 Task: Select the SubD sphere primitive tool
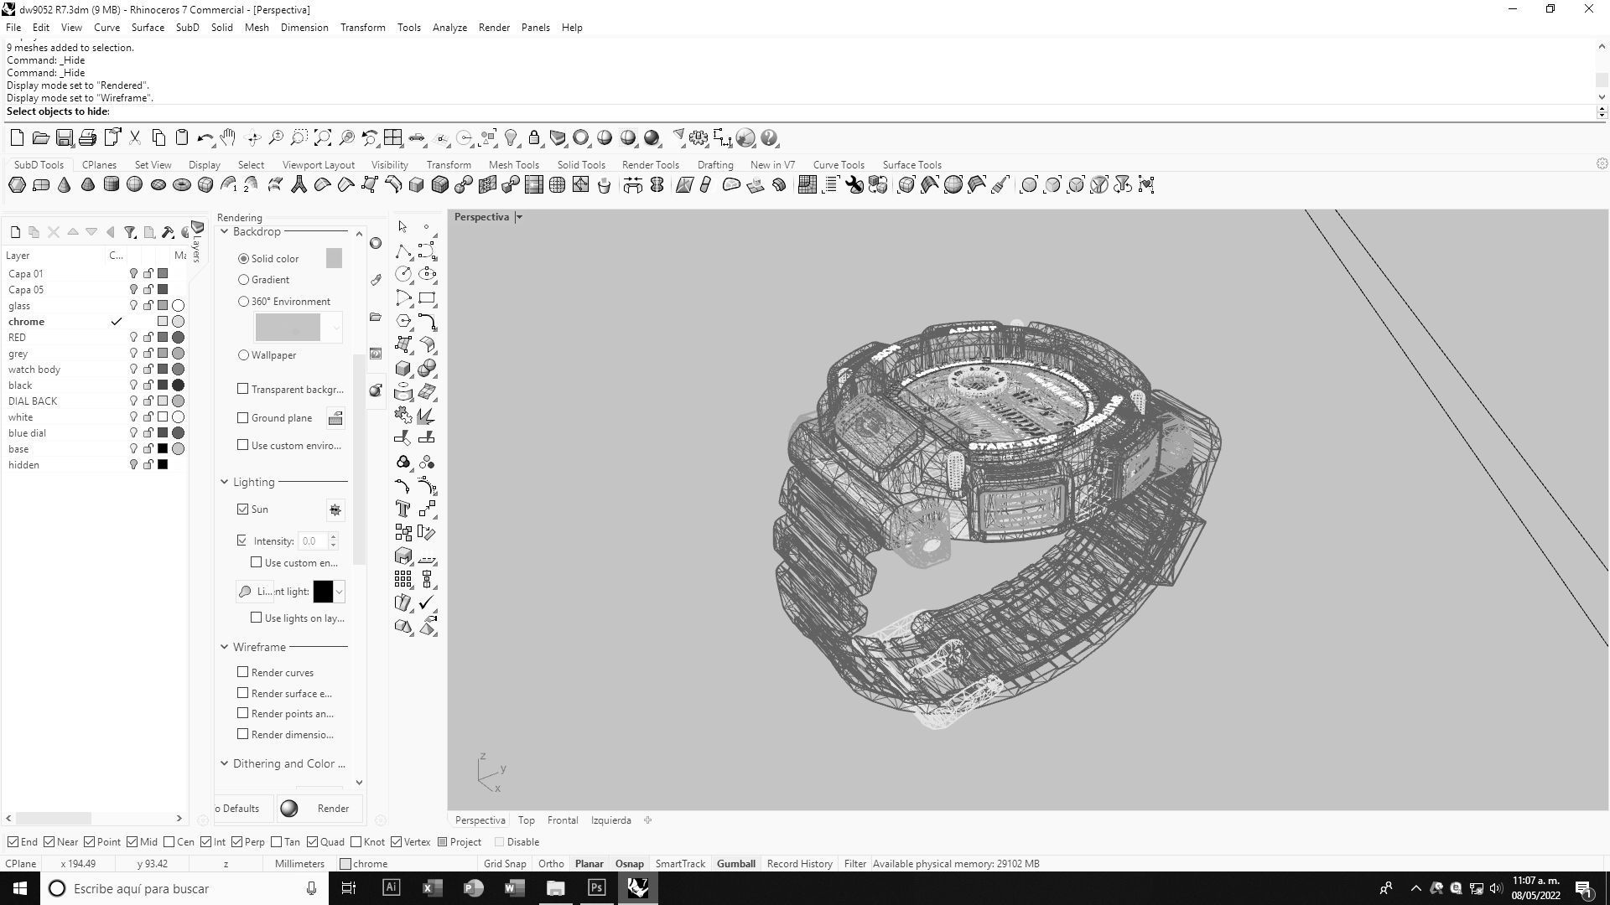coord(134,185)
